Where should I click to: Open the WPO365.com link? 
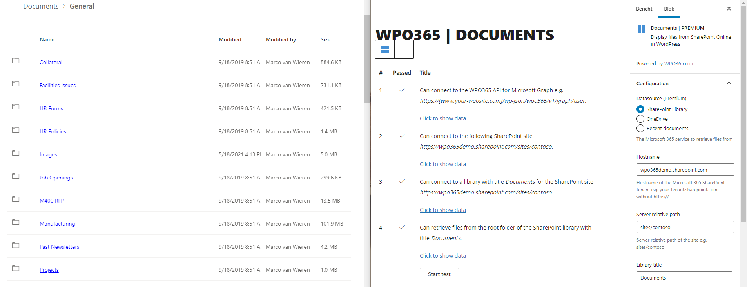(x=679, y=63)
